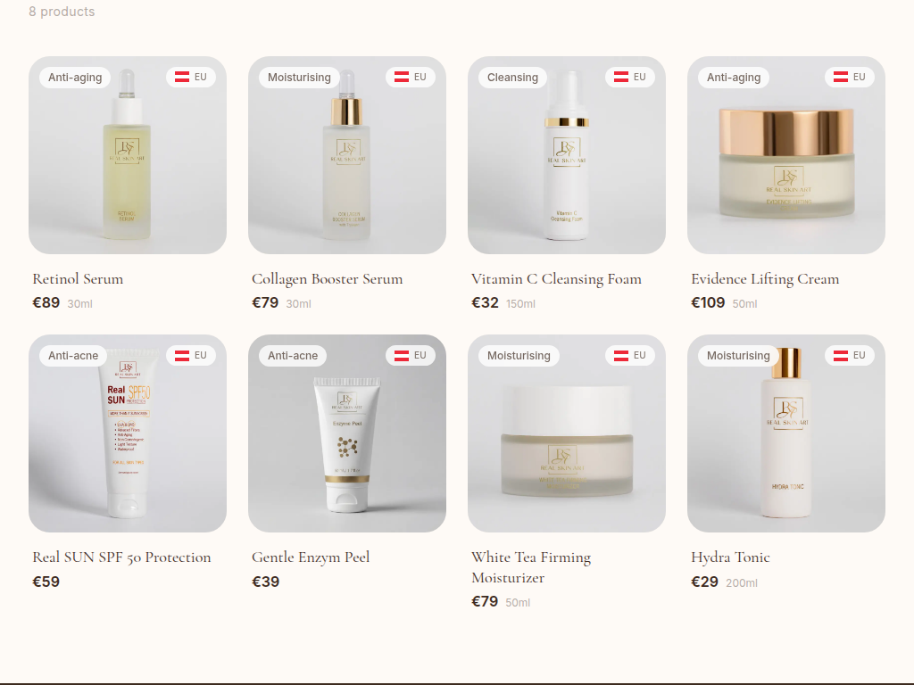Open the Hydra Tonic bottle image

pos(786,433)
